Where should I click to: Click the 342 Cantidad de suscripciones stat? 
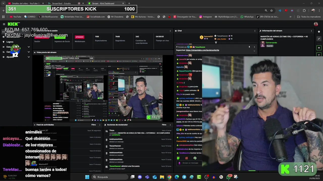[x=141, y=40]
